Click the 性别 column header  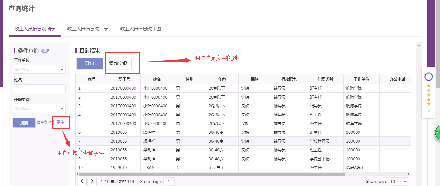[190, 79]
